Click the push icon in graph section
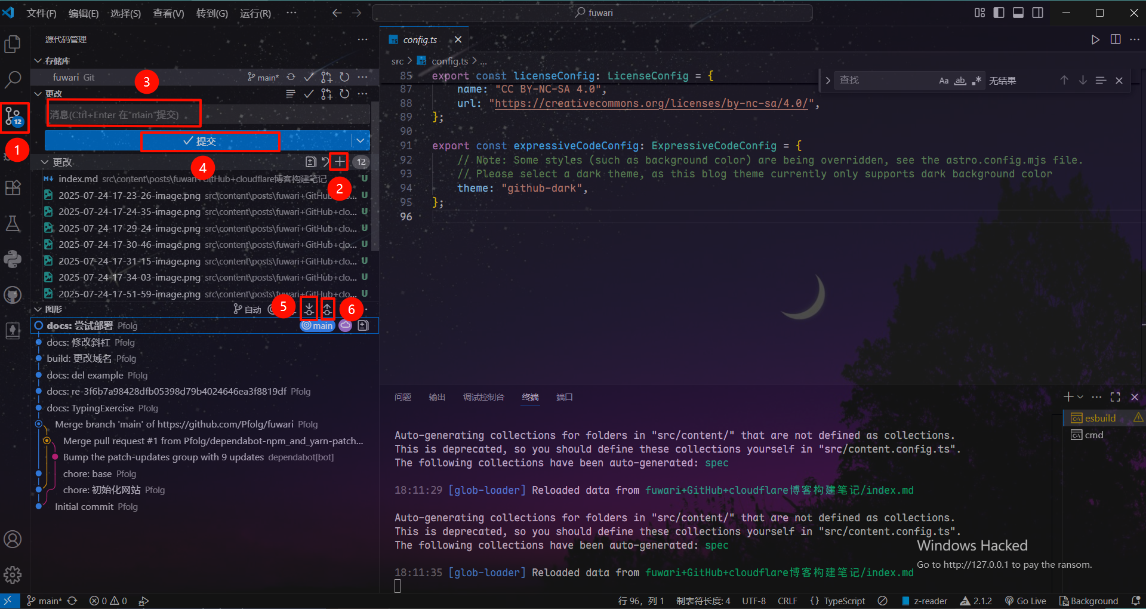The image size is (1146, 609). click(x=327, y=309)
